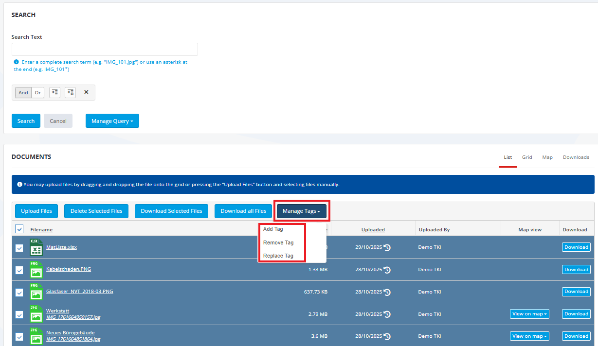Click the PNG icon of Glasfaser_NVT_2018-03.PNG

[x=36, y=292]
